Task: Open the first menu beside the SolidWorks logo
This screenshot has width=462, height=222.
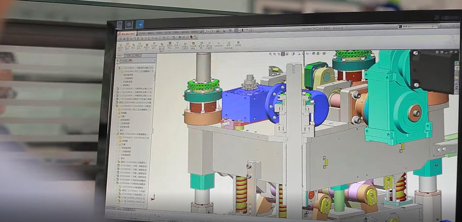Action: tap(142, 33)
